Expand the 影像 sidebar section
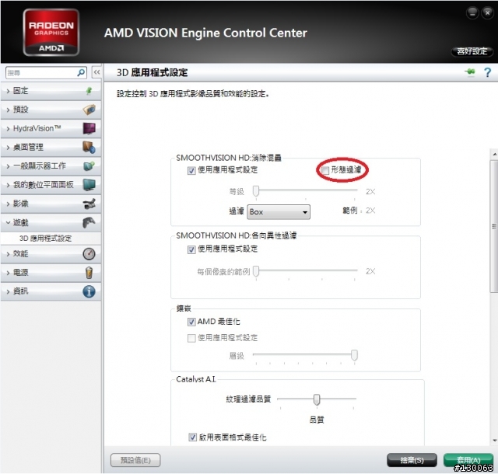The width and height of the screenshot is (498, 474). tap(51, 204)
